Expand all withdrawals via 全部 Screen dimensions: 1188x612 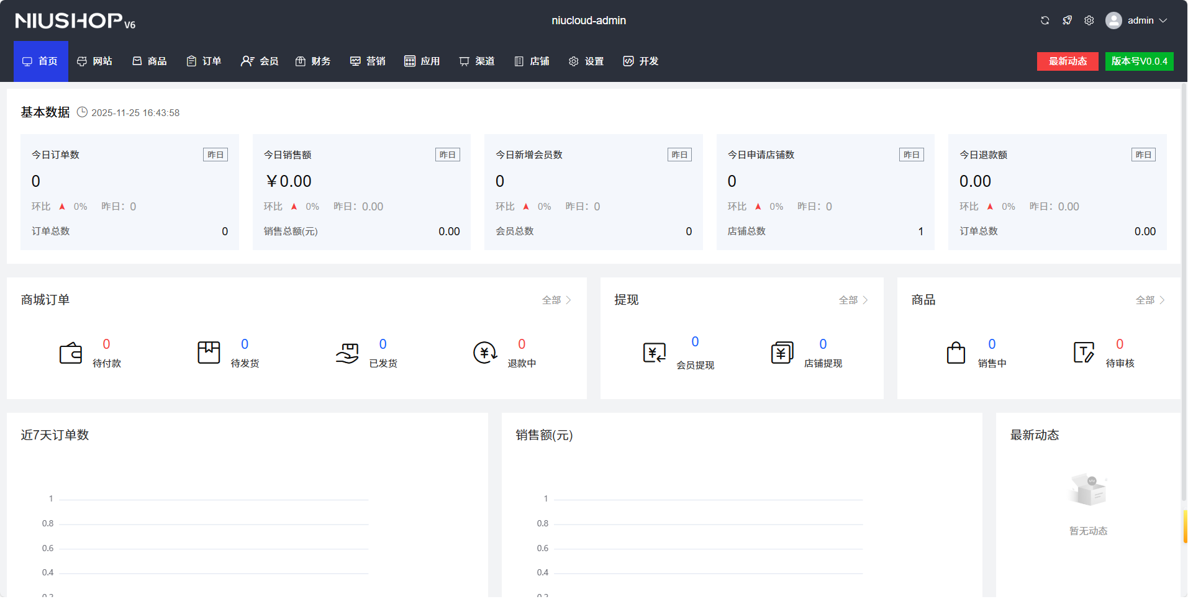tap(853, 300)
